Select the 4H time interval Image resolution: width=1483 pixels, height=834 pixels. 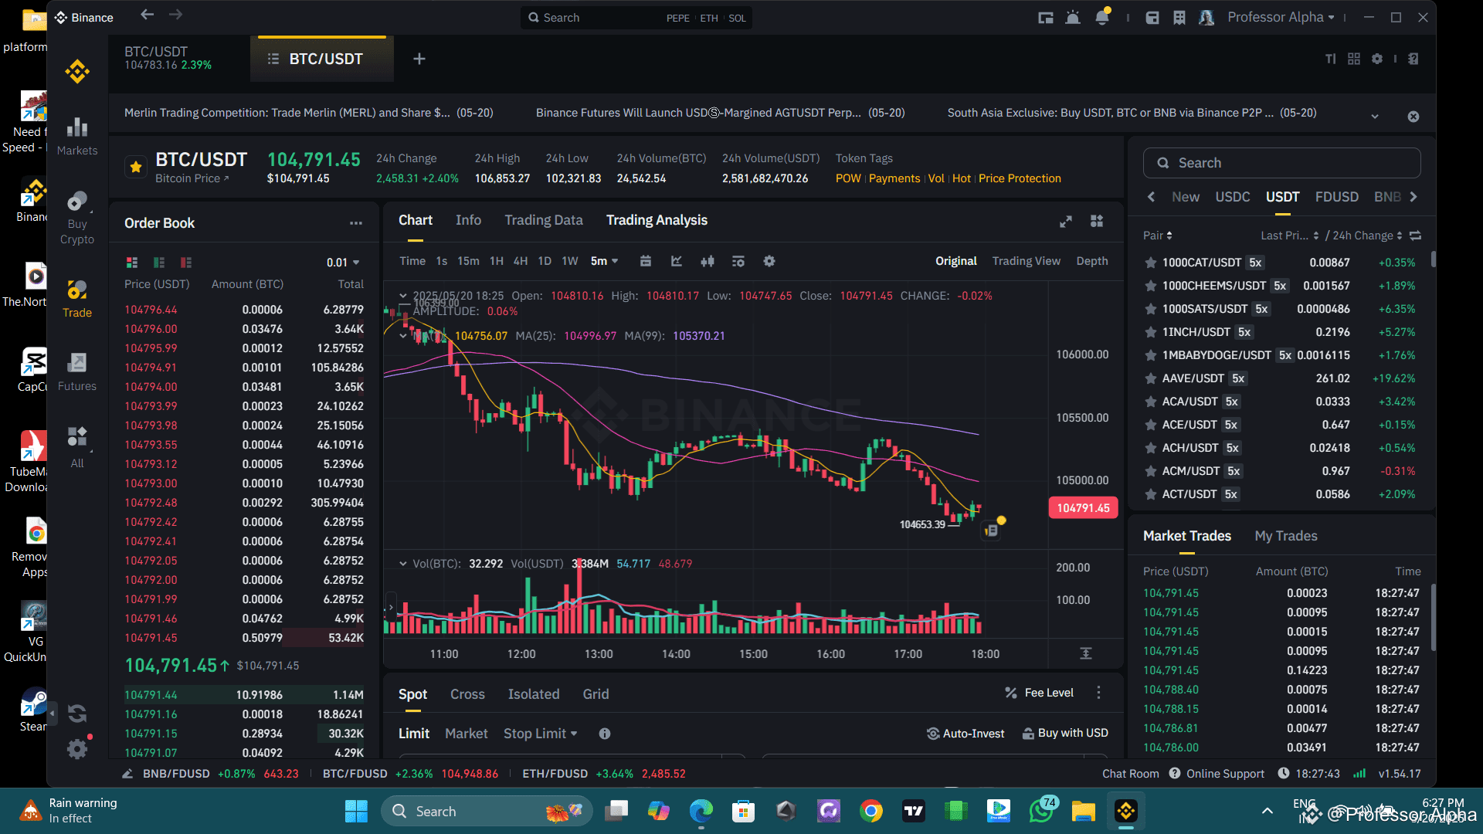pos(521,261)
